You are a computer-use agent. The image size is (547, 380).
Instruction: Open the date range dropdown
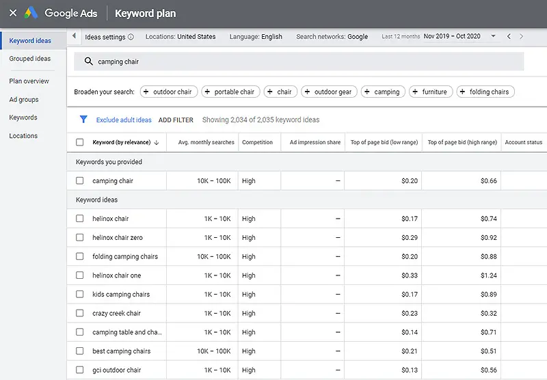tap(493, 36)
